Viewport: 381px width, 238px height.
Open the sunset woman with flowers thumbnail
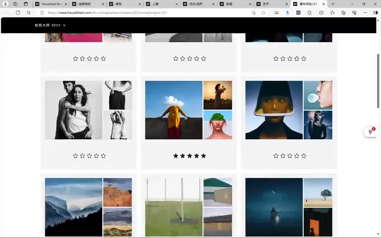pos(218,95)
